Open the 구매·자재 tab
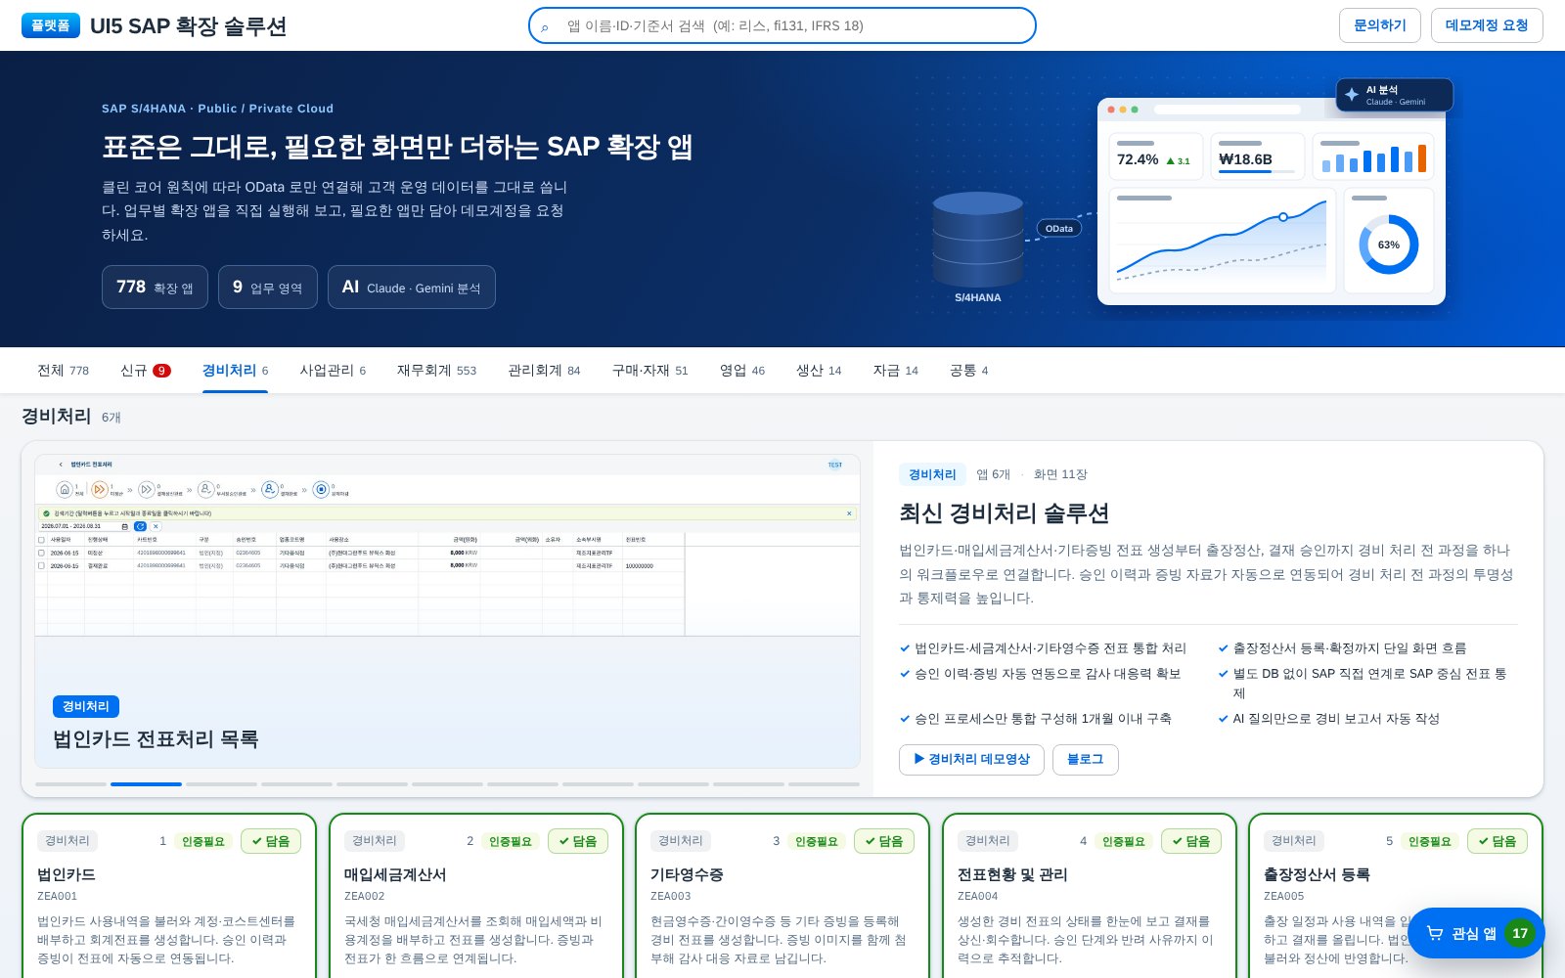This screenshot has width=1565, height=978. pos(649,371)
